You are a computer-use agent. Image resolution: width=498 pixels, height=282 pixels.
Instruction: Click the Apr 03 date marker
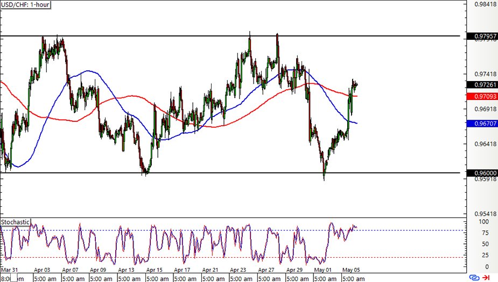tap(42, 270)
